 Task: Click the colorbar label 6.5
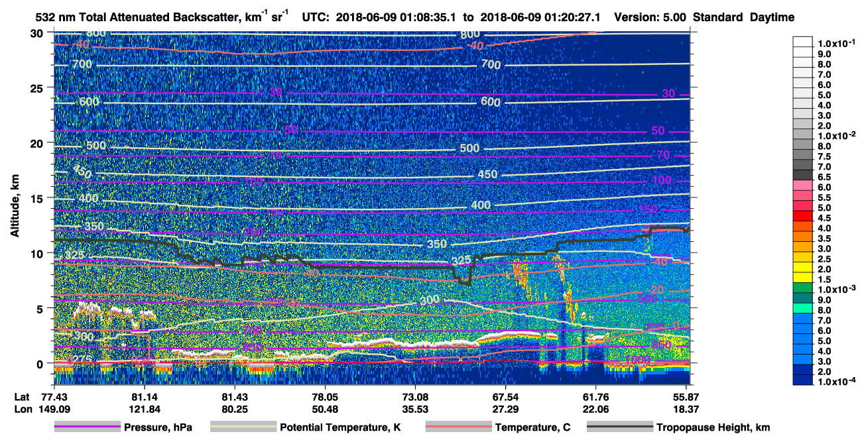tap(826, 178)
